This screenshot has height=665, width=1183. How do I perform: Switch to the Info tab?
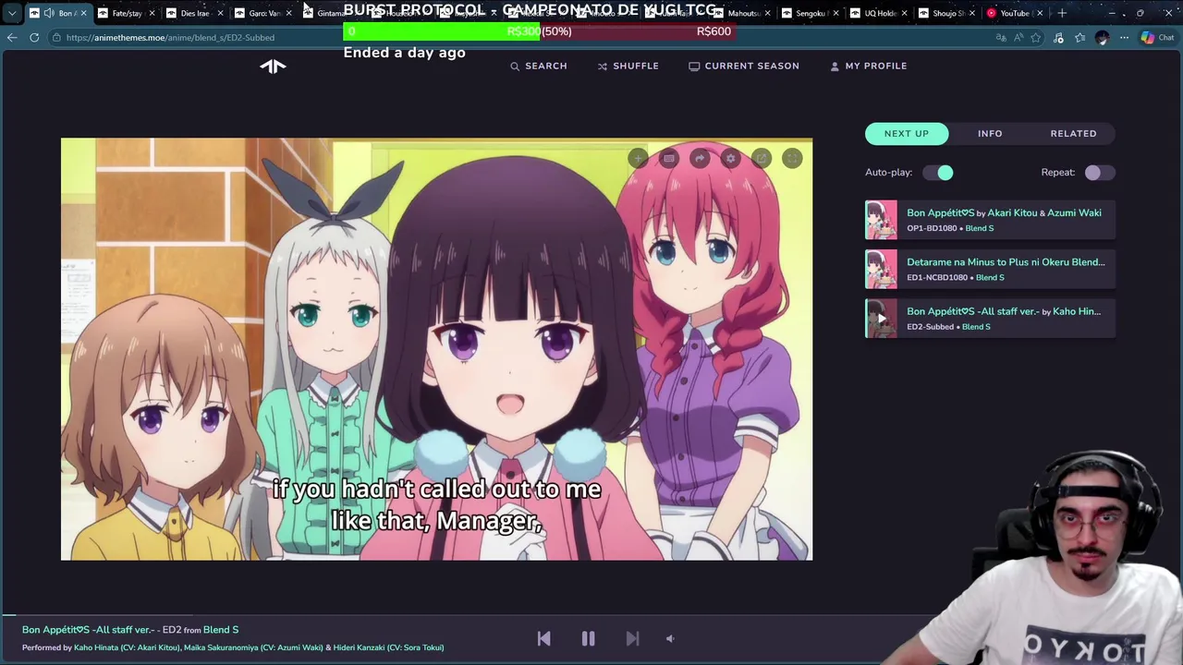click(x=990, y=134)
